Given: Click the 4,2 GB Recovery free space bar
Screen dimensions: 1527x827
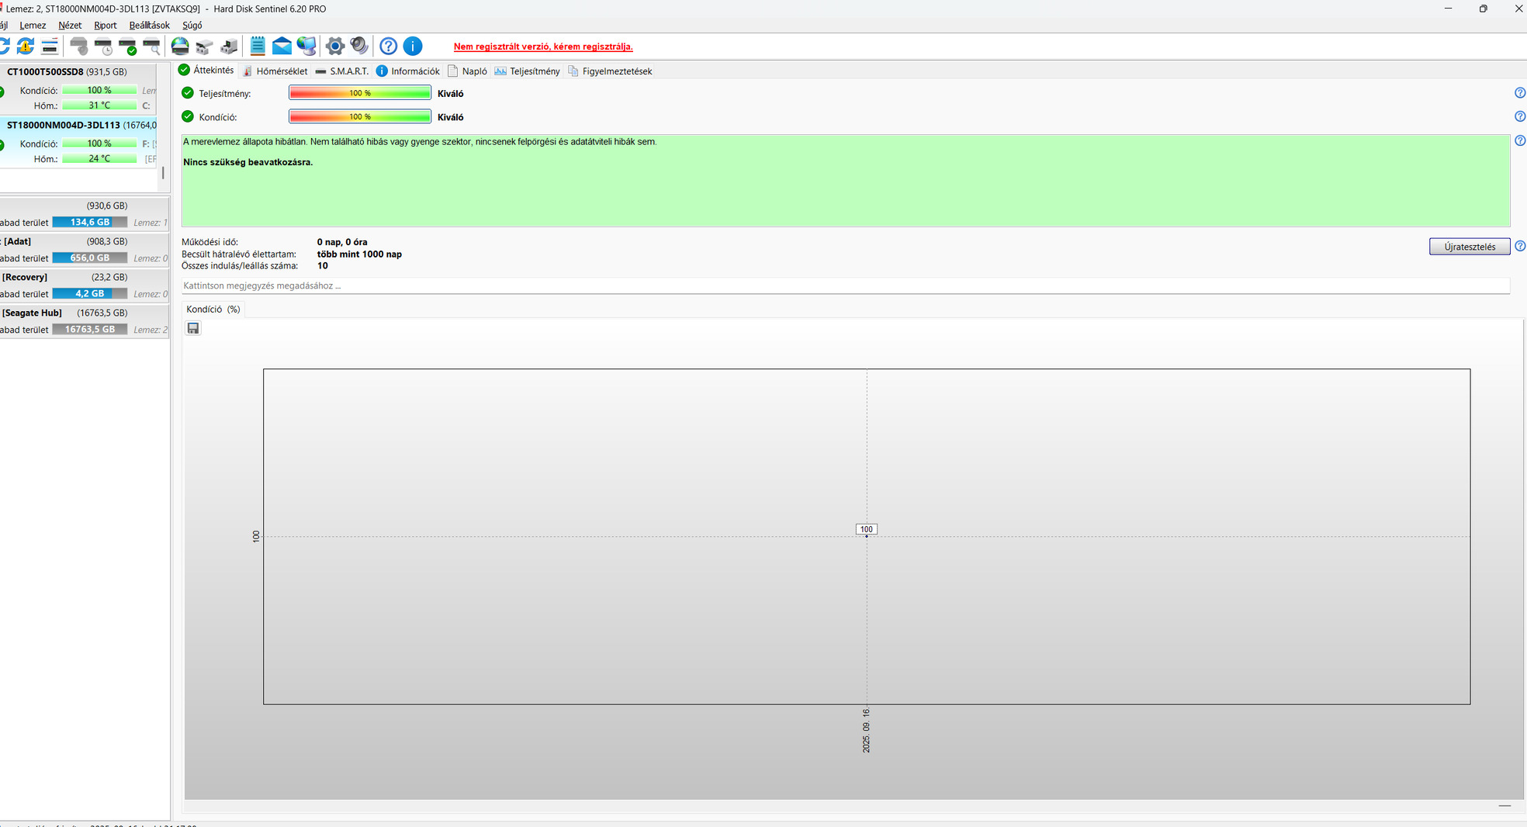Looking at the screenshot, I should (x=90, y=293).
